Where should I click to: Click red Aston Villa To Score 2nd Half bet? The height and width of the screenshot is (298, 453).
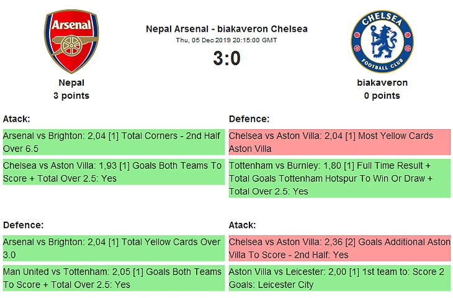pos(339,248)
